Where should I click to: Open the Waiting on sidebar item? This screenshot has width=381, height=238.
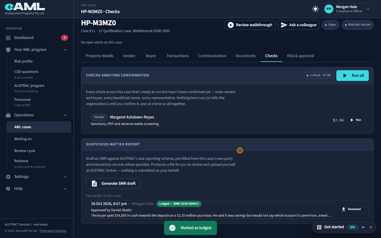(39, 139)
